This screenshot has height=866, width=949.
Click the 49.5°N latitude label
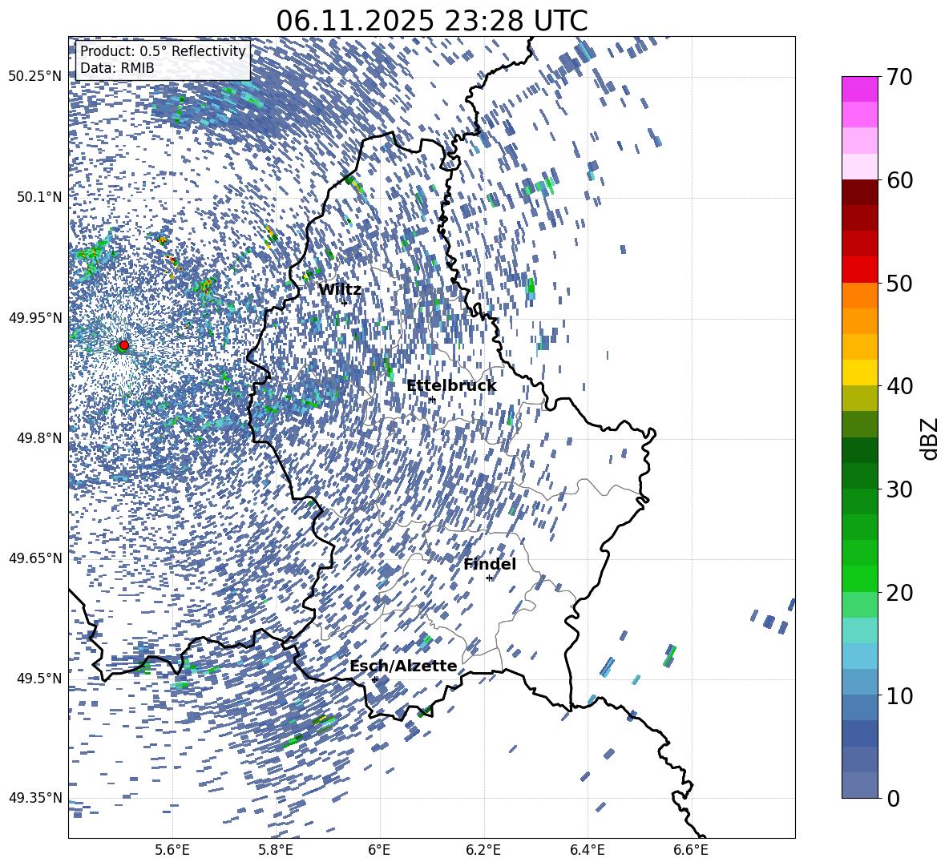[38, 679]
